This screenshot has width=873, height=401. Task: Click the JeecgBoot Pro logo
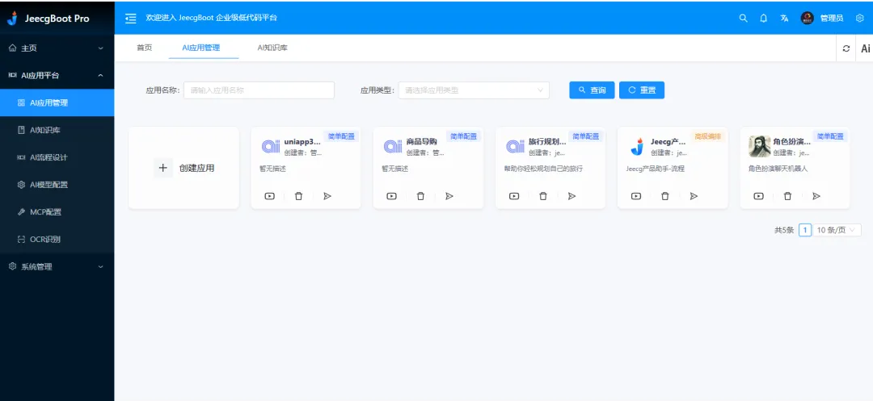48,19
